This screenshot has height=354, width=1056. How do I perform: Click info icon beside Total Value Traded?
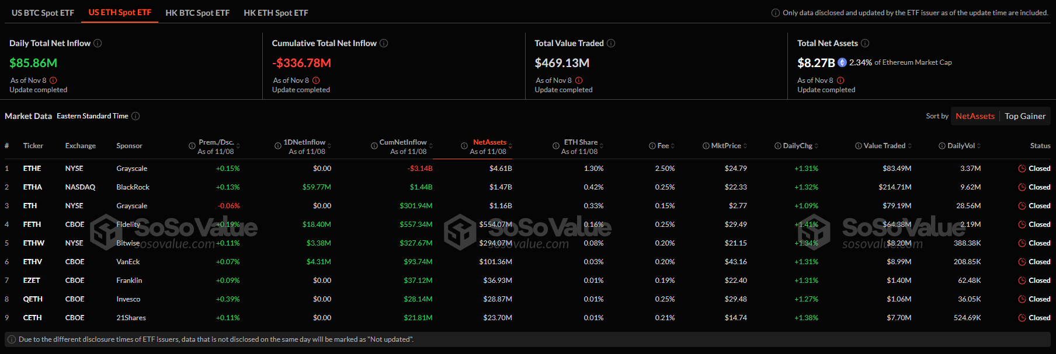click(611, 43)
